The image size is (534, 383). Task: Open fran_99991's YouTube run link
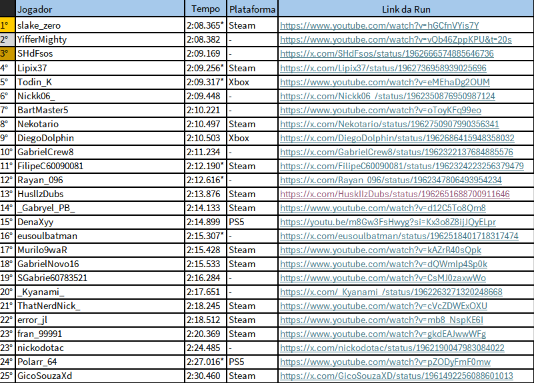pyautogui.click(x=383, y=334)
